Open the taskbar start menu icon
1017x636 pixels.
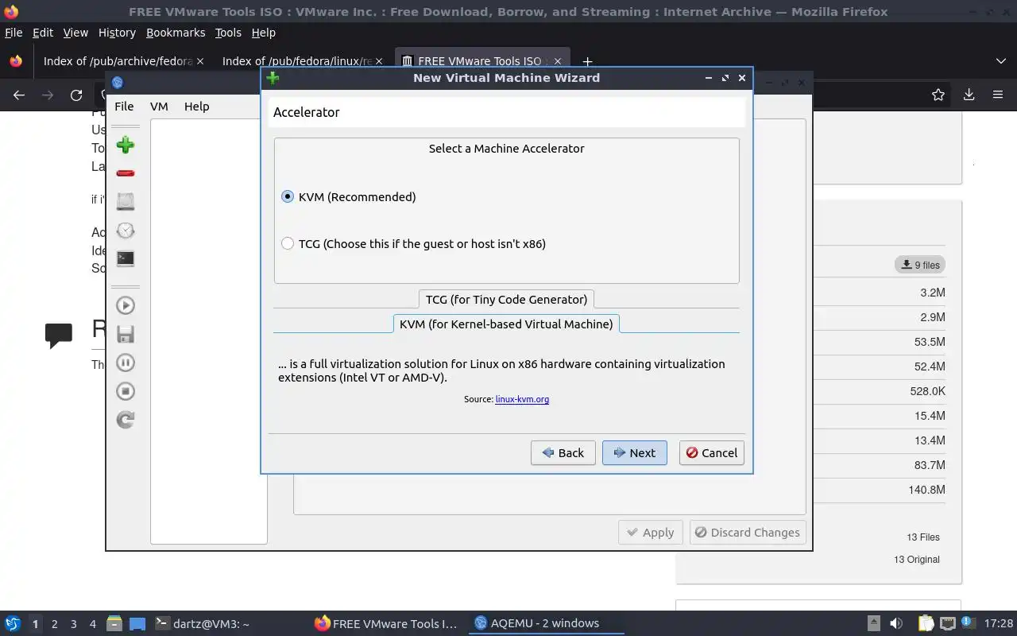click(x=13, y=623)
